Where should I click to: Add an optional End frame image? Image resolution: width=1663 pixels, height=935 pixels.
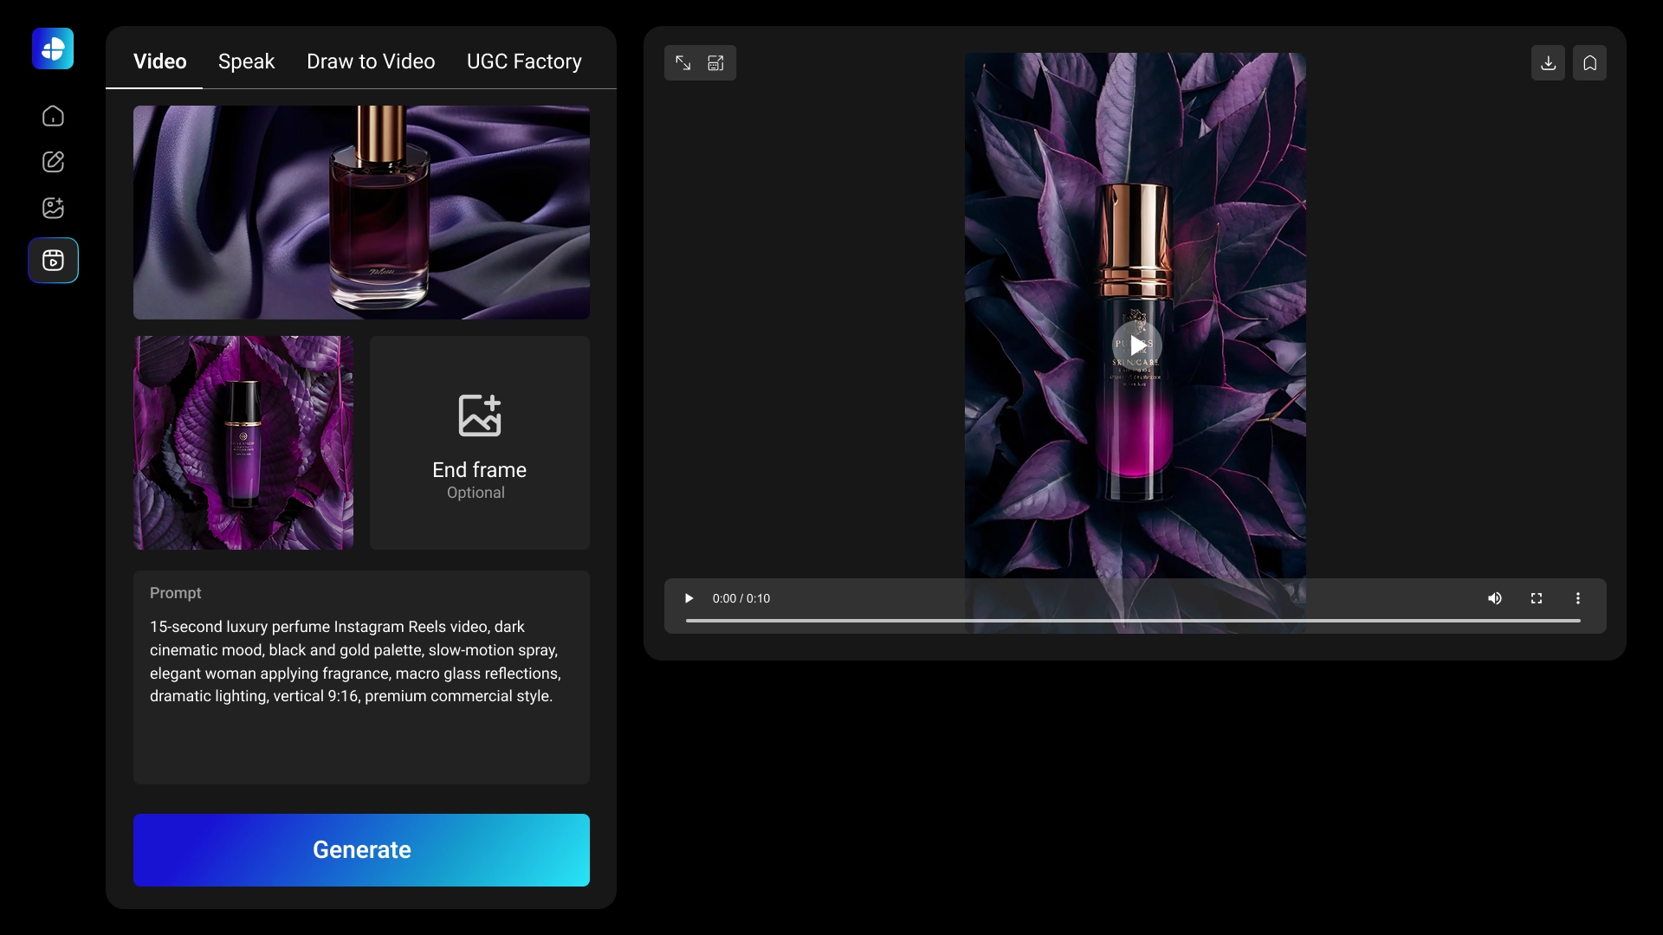pos(479,443)
